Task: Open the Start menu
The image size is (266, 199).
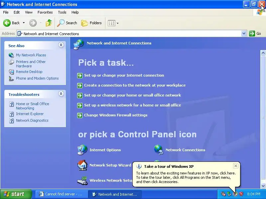Action: [x=16, y=194]
